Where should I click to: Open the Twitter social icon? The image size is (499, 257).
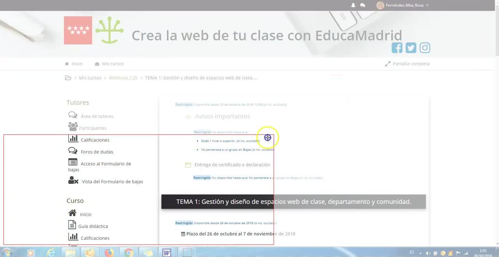[411, 48]
